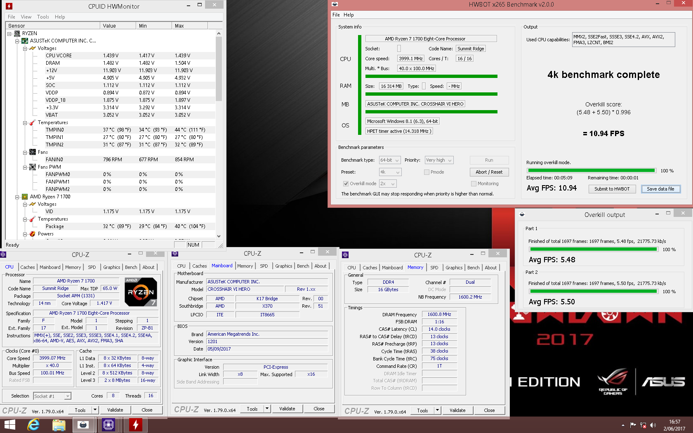
Task: Toggle the Monitoring checkbox
Action: [474, 184]
